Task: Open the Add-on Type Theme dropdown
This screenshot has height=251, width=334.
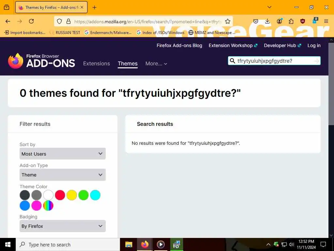Action: point(63,175)
